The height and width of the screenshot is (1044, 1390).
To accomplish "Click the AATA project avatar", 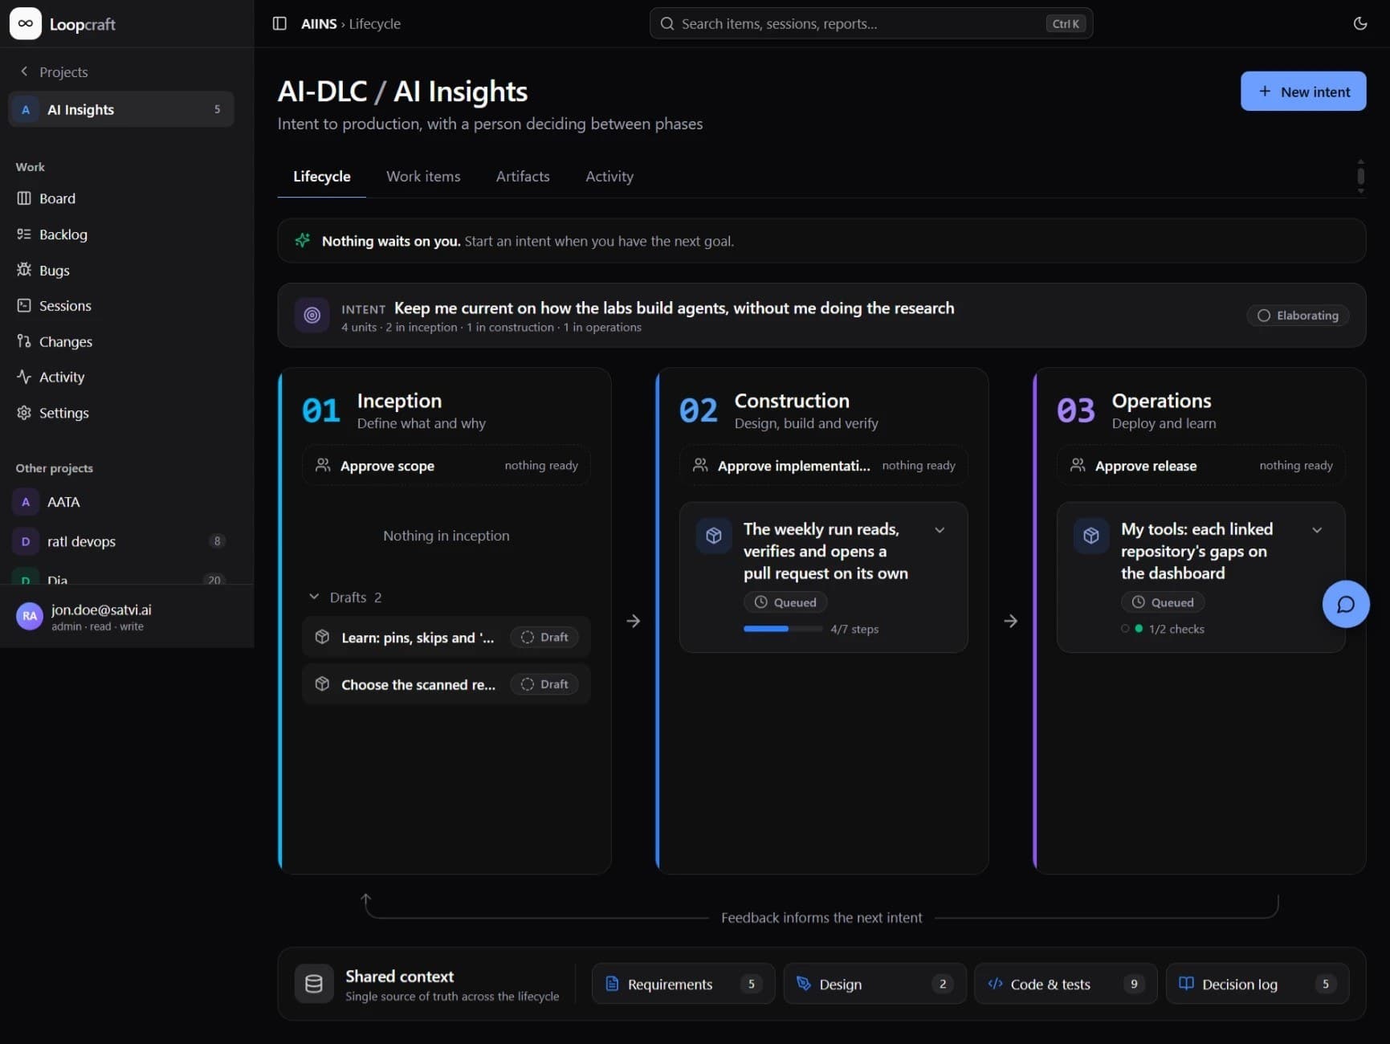I will 26,502.
